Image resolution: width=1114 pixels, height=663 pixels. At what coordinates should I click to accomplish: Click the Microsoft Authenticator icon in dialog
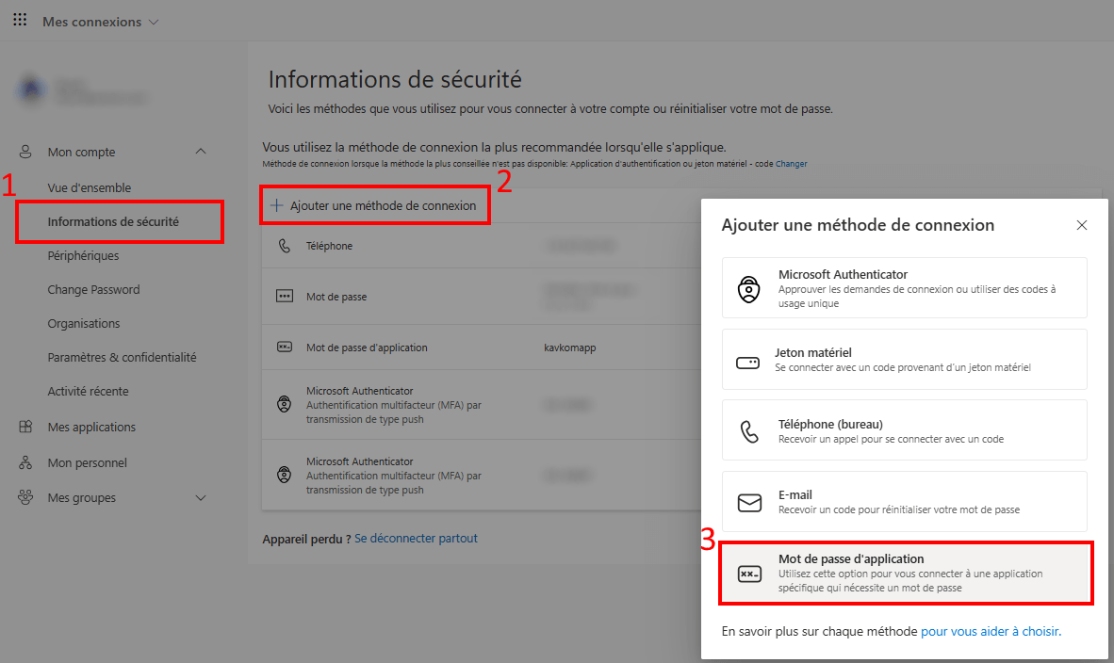(749, 289)
